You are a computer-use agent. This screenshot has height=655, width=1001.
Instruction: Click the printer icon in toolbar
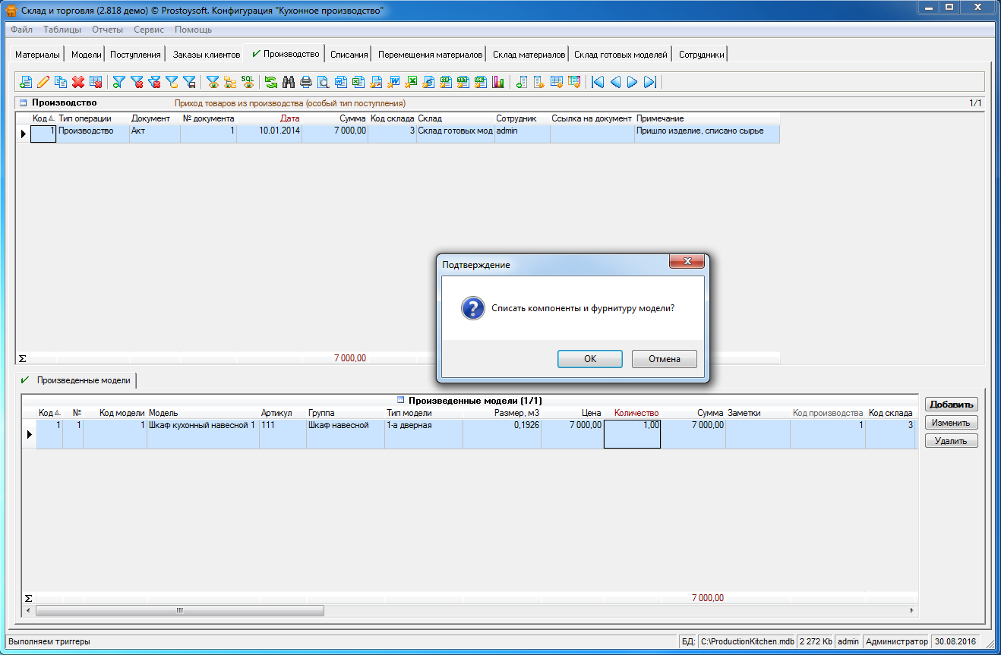(306, 82)
